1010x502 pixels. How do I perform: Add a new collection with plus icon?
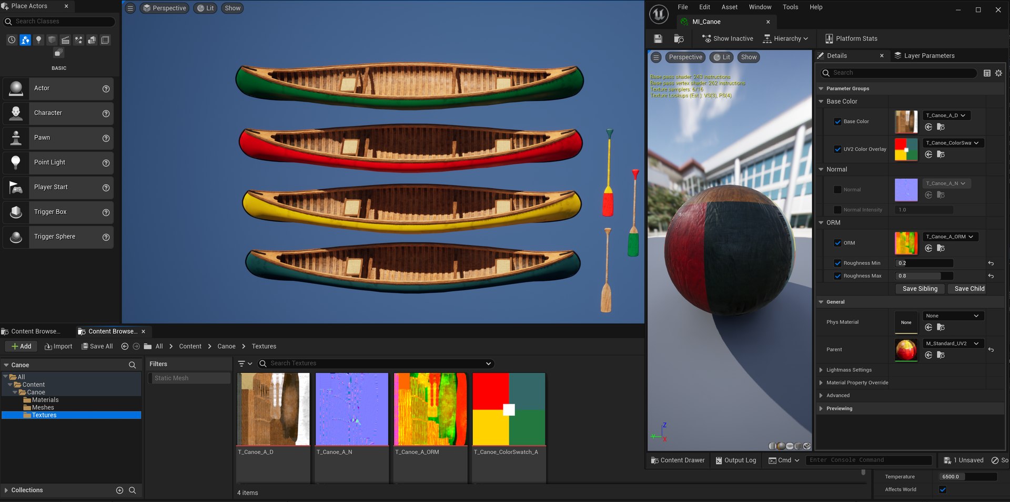tap(119, 490)
